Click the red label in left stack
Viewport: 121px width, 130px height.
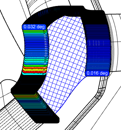click(x=34, y=72)
